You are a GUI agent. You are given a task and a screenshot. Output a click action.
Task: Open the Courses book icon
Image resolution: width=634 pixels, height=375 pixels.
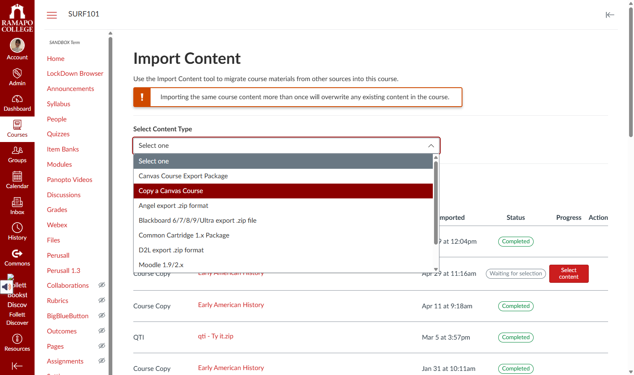coord(17,125)
